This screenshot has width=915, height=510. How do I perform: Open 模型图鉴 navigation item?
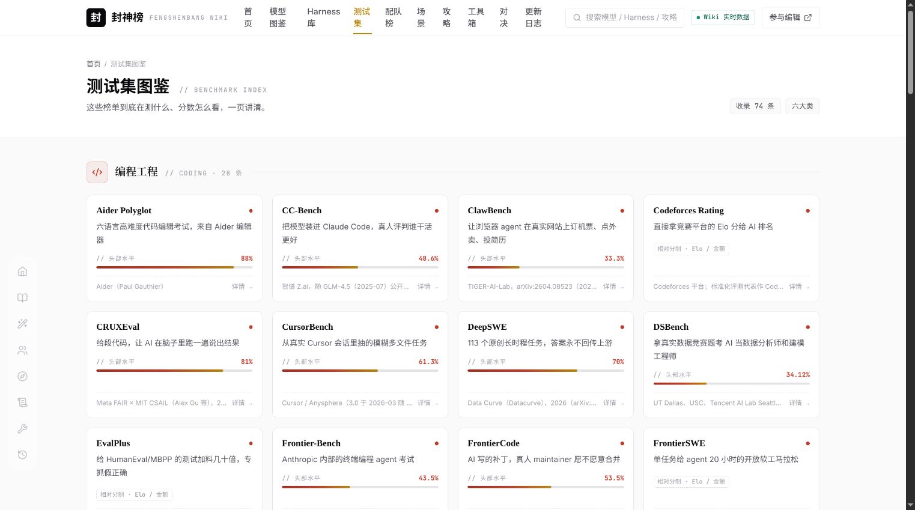point(278,17)
